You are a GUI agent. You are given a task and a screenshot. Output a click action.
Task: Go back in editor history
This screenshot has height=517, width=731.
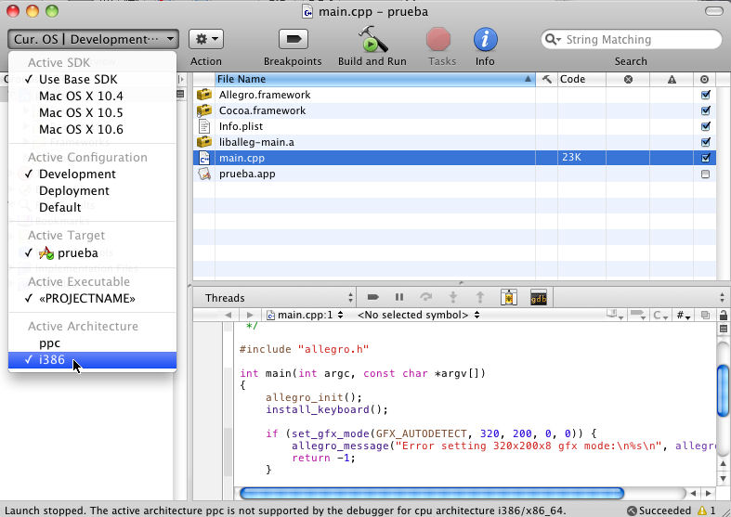point(228,315)
